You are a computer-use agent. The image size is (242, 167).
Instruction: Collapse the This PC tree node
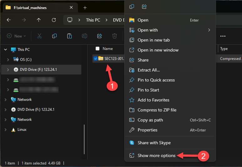pos(5,49)
